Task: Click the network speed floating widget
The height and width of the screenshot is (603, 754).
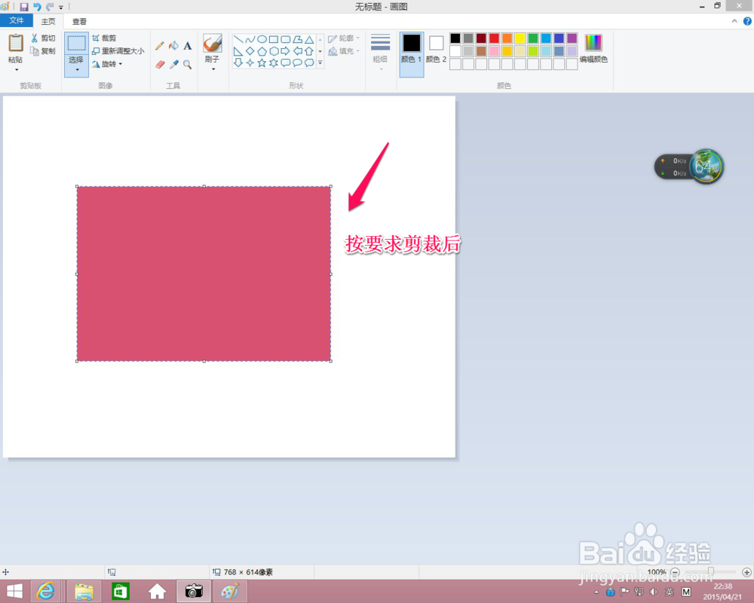Action: [x=688, y=167]
